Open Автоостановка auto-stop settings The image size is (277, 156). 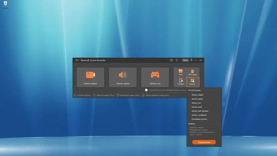tap(104, 95)
